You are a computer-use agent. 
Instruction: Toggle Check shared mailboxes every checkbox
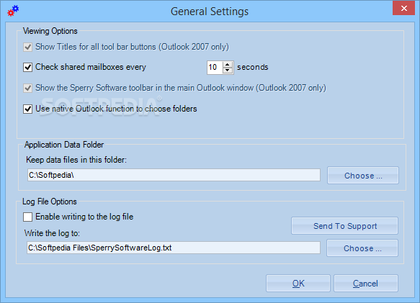pos(27,67)
